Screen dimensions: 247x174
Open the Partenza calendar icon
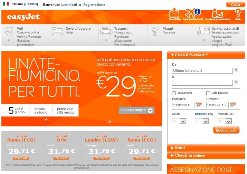(199, 105)
